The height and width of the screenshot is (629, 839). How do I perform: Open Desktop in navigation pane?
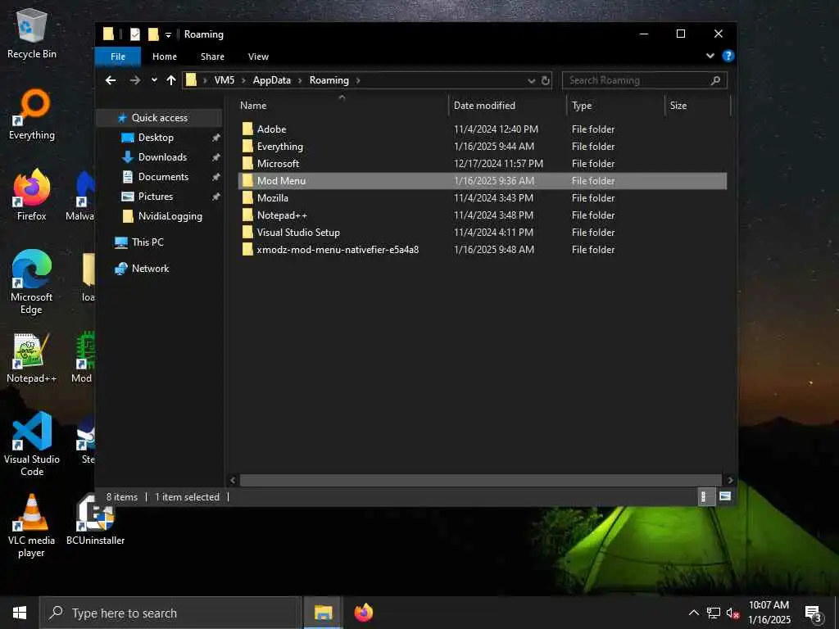[x=156, y=138]
